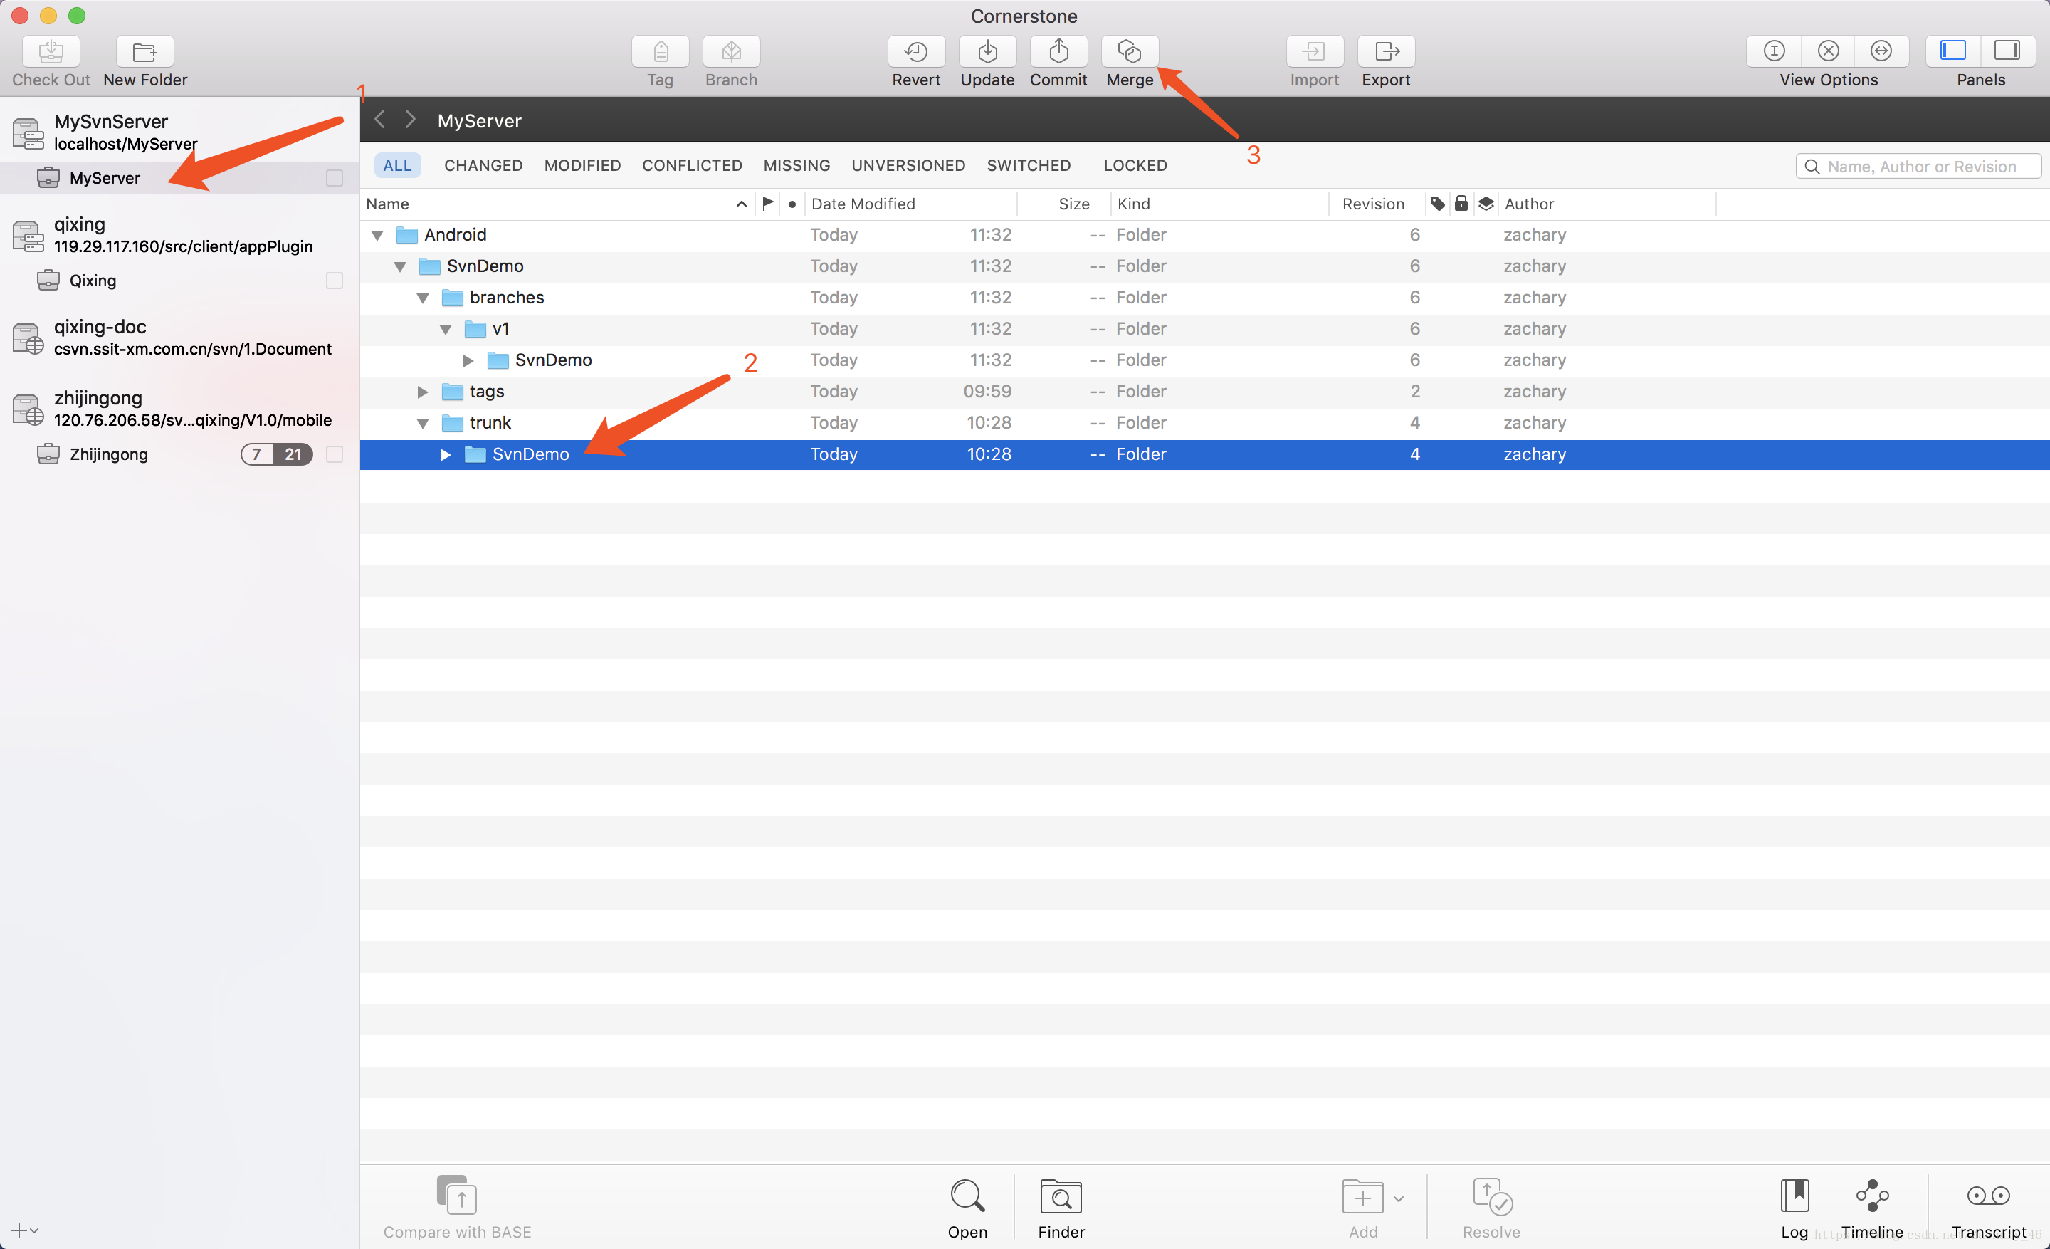Screen dimensions: 2050x1249
Task: Collapse the Android folder
Action: (x=378, y=236)
